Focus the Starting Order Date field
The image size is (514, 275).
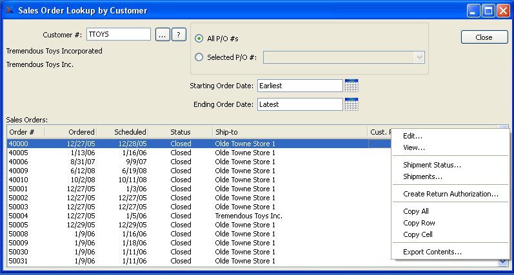tap(299, 86)
